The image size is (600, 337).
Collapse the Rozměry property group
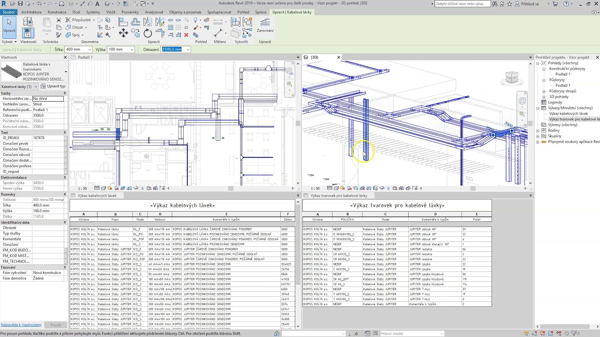pos(65,194)
